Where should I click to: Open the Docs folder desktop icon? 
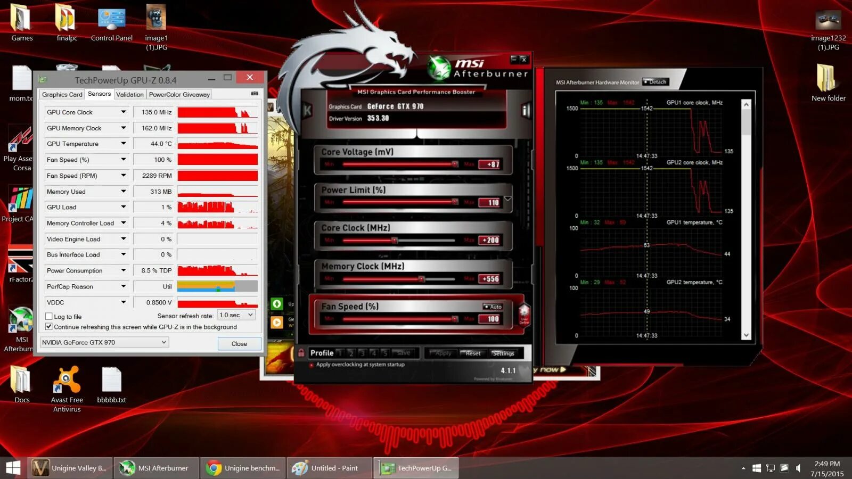coord(22,384)
